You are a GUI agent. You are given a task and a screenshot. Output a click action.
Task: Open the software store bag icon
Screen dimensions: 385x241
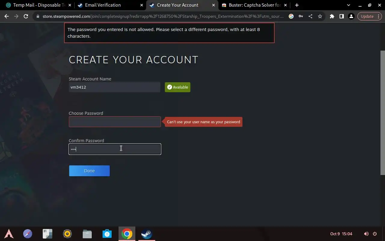coord(107,234)
